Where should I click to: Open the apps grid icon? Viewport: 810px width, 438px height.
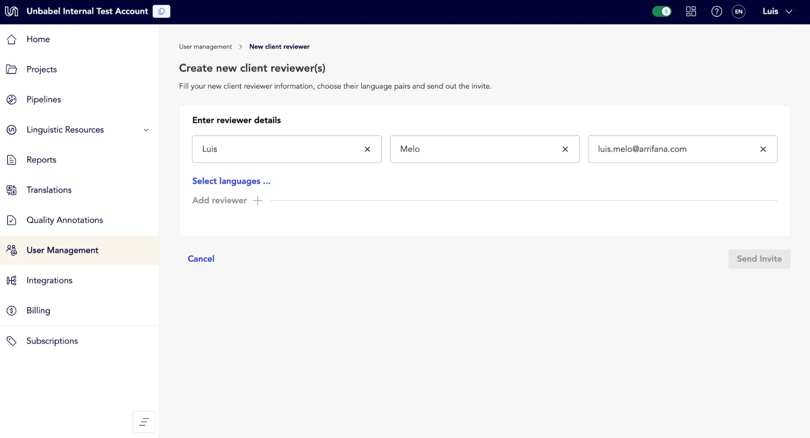point(691,11)
